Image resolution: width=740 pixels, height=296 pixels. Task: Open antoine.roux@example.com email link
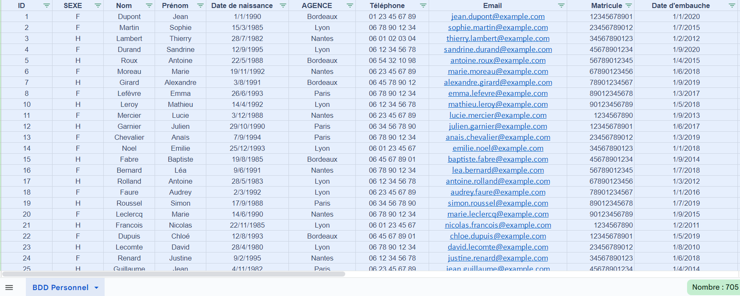(x=498, y=60)
